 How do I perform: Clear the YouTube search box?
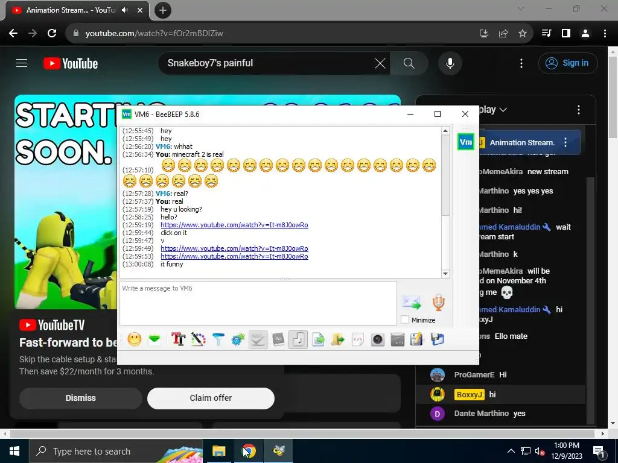point(380,63)
